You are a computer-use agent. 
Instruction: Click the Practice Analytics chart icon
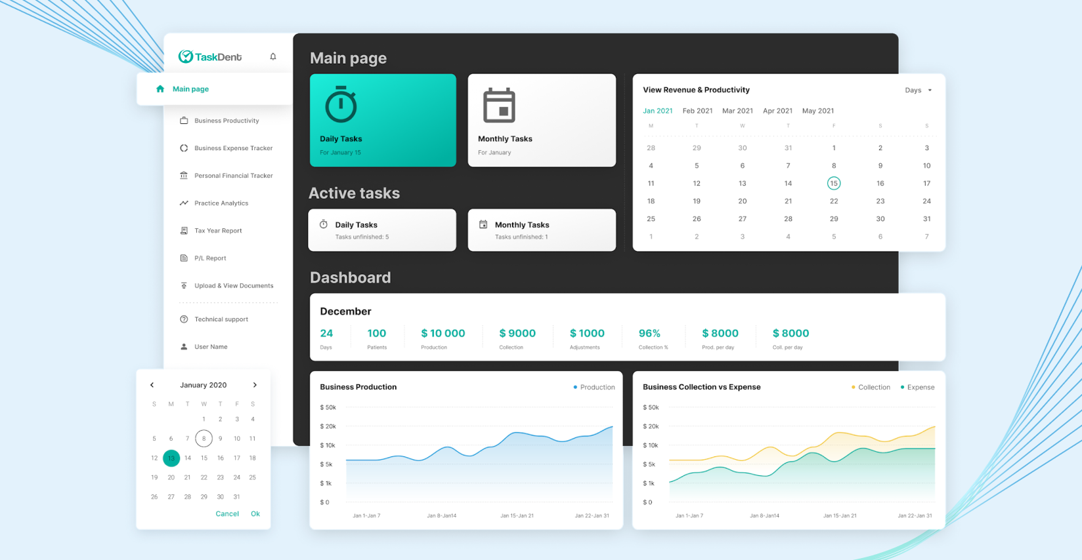point(184,203)
